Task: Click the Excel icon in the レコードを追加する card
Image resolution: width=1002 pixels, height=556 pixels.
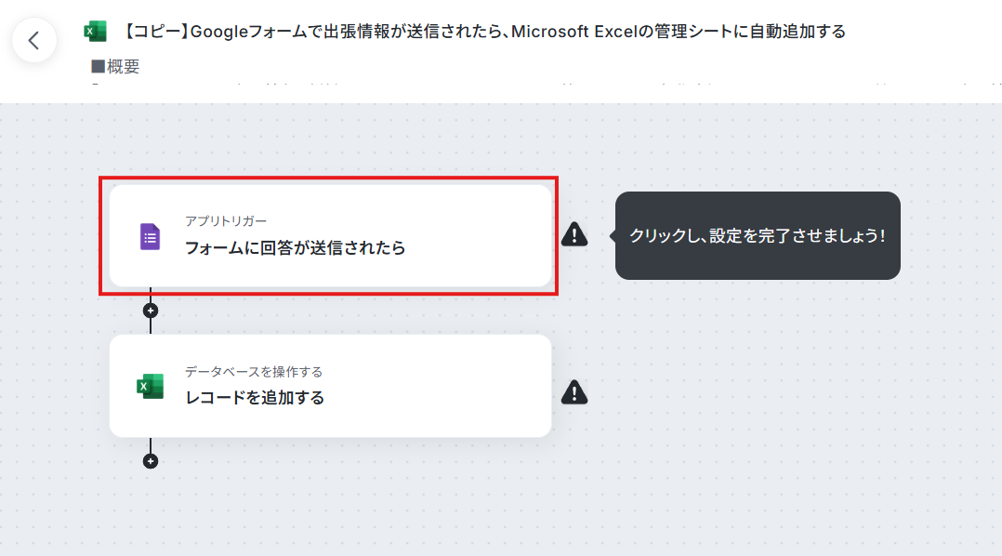Action: (x=151, y=386)
